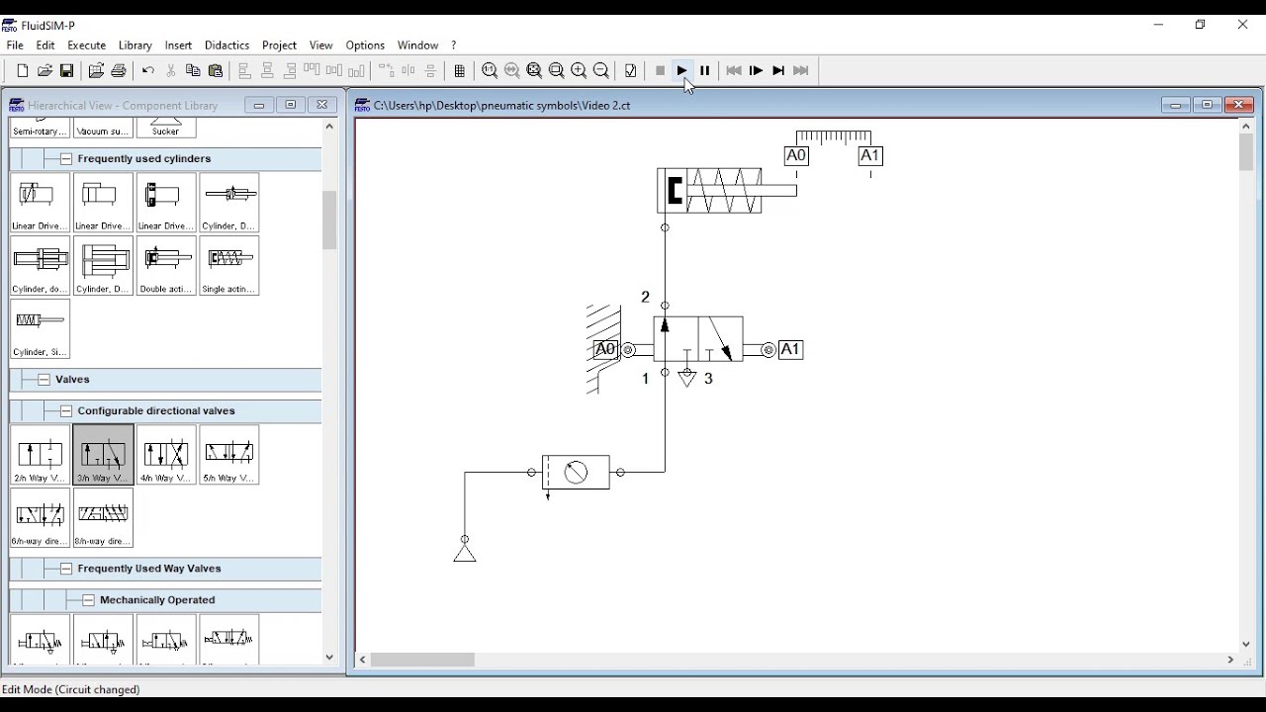This screenshot has height=712, width=1266.
Task: Pick the Double acting cylinder component
Action: tap(166, 266)
